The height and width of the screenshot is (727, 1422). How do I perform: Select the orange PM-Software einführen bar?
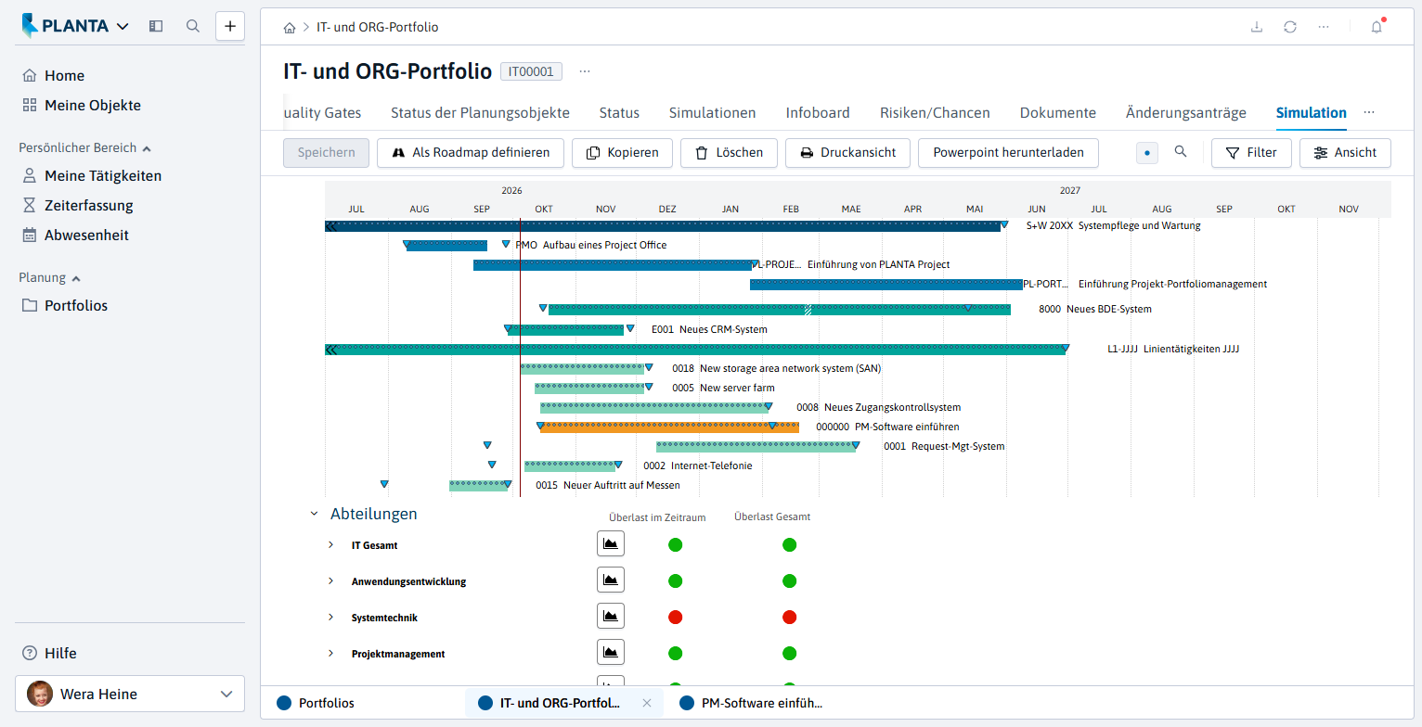coord(669,427)
